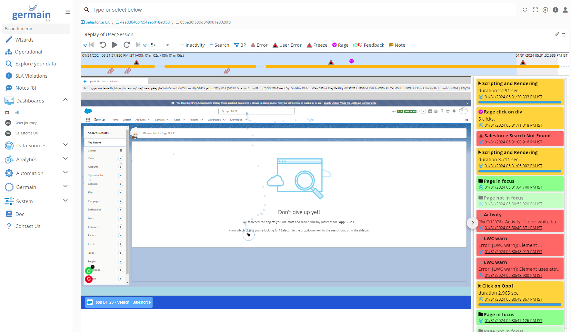
Task: Click the edit pencil icon
Action: click(x=557, y=34)
